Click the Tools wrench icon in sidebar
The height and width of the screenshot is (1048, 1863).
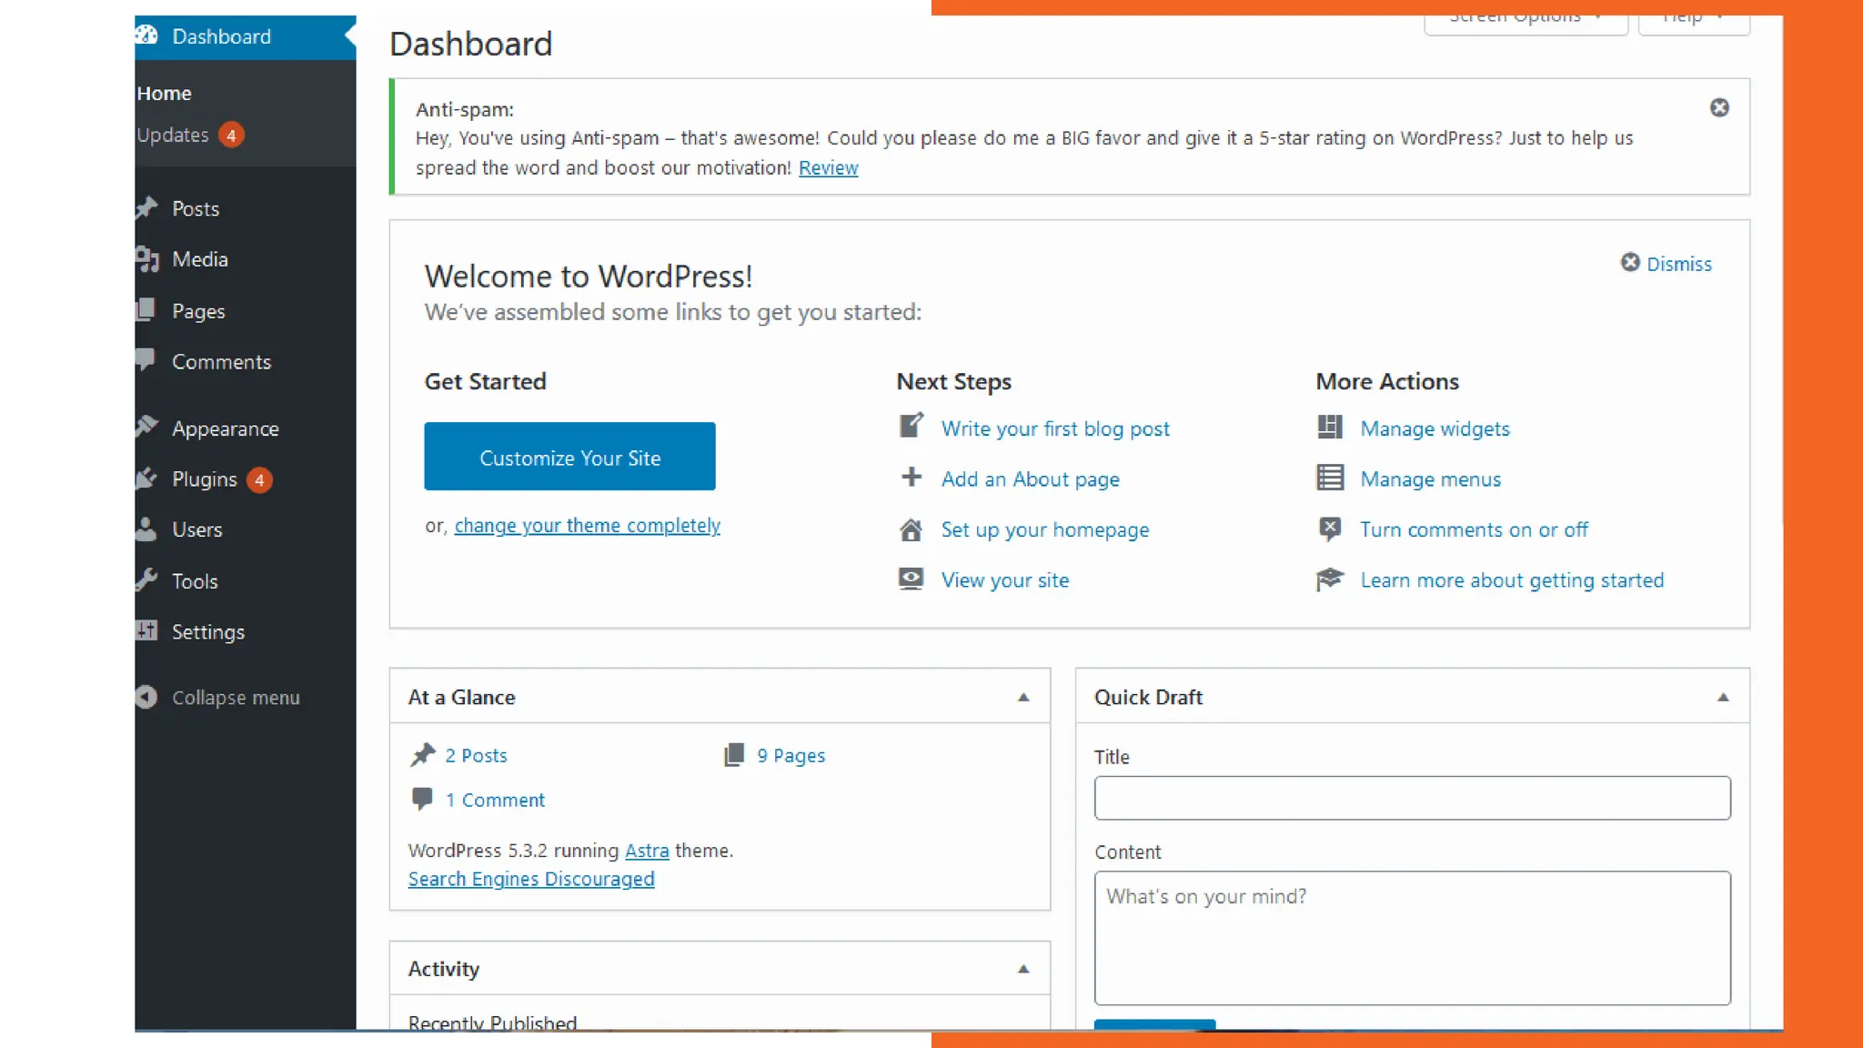pos(146,580)
